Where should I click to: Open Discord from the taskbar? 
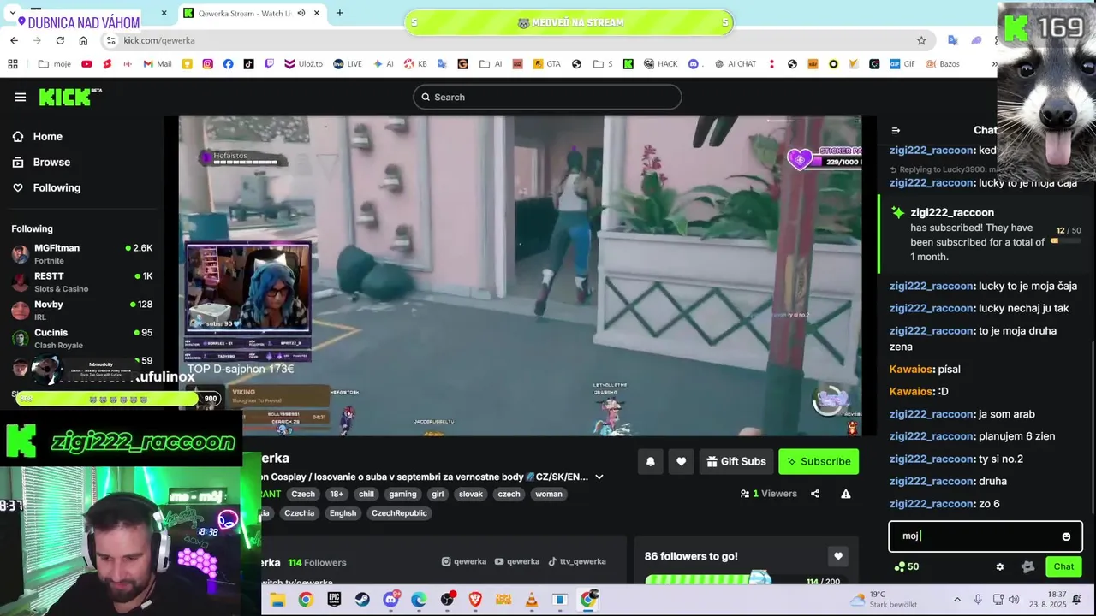[390, 600]
